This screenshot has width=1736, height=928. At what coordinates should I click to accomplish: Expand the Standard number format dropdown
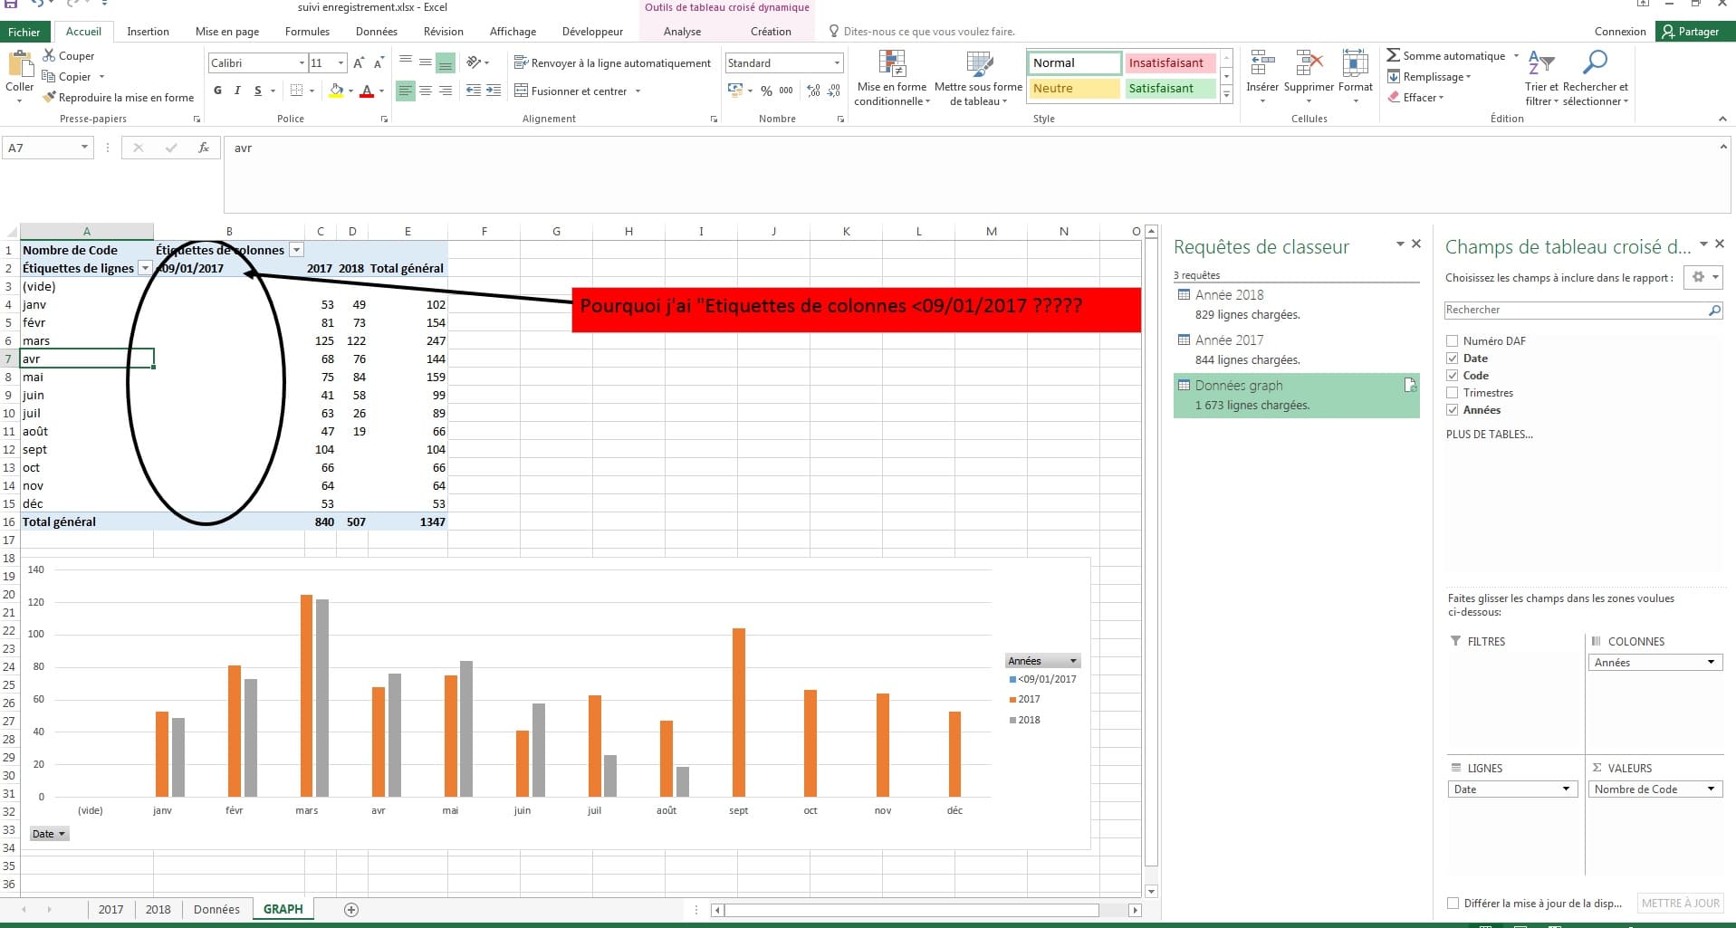pos(837,63)
